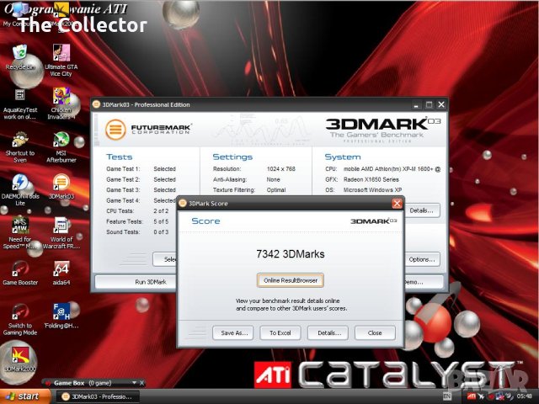Click the Anti-Aliasing None value
This screenshot has height=404, width=539.
coord(273,179)
